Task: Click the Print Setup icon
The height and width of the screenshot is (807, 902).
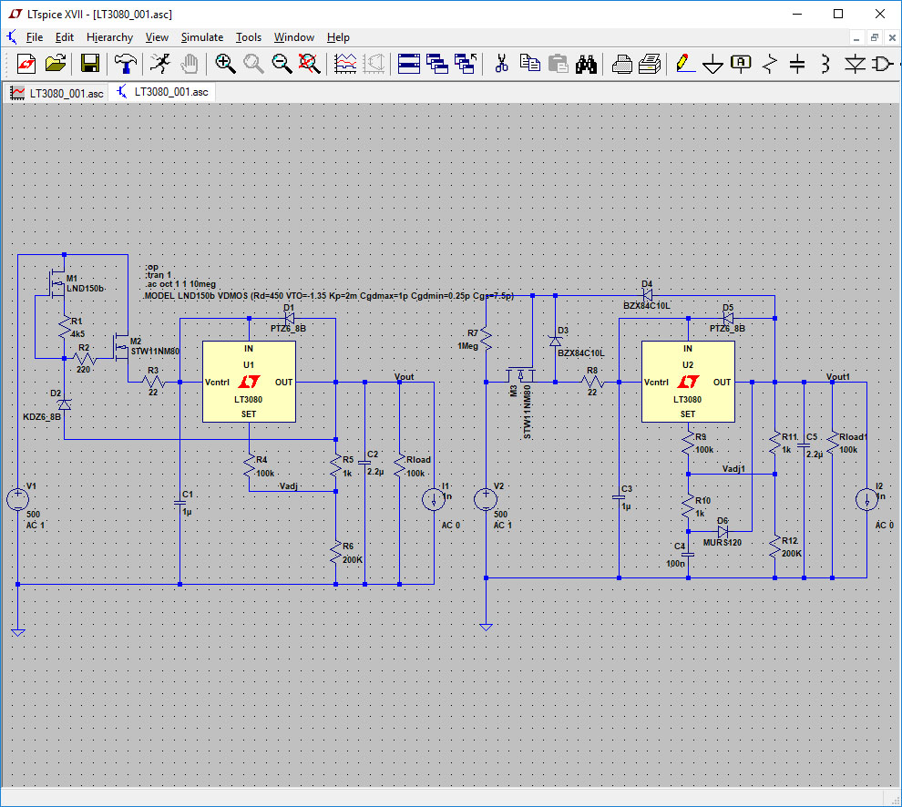Action: pos(650,63)
